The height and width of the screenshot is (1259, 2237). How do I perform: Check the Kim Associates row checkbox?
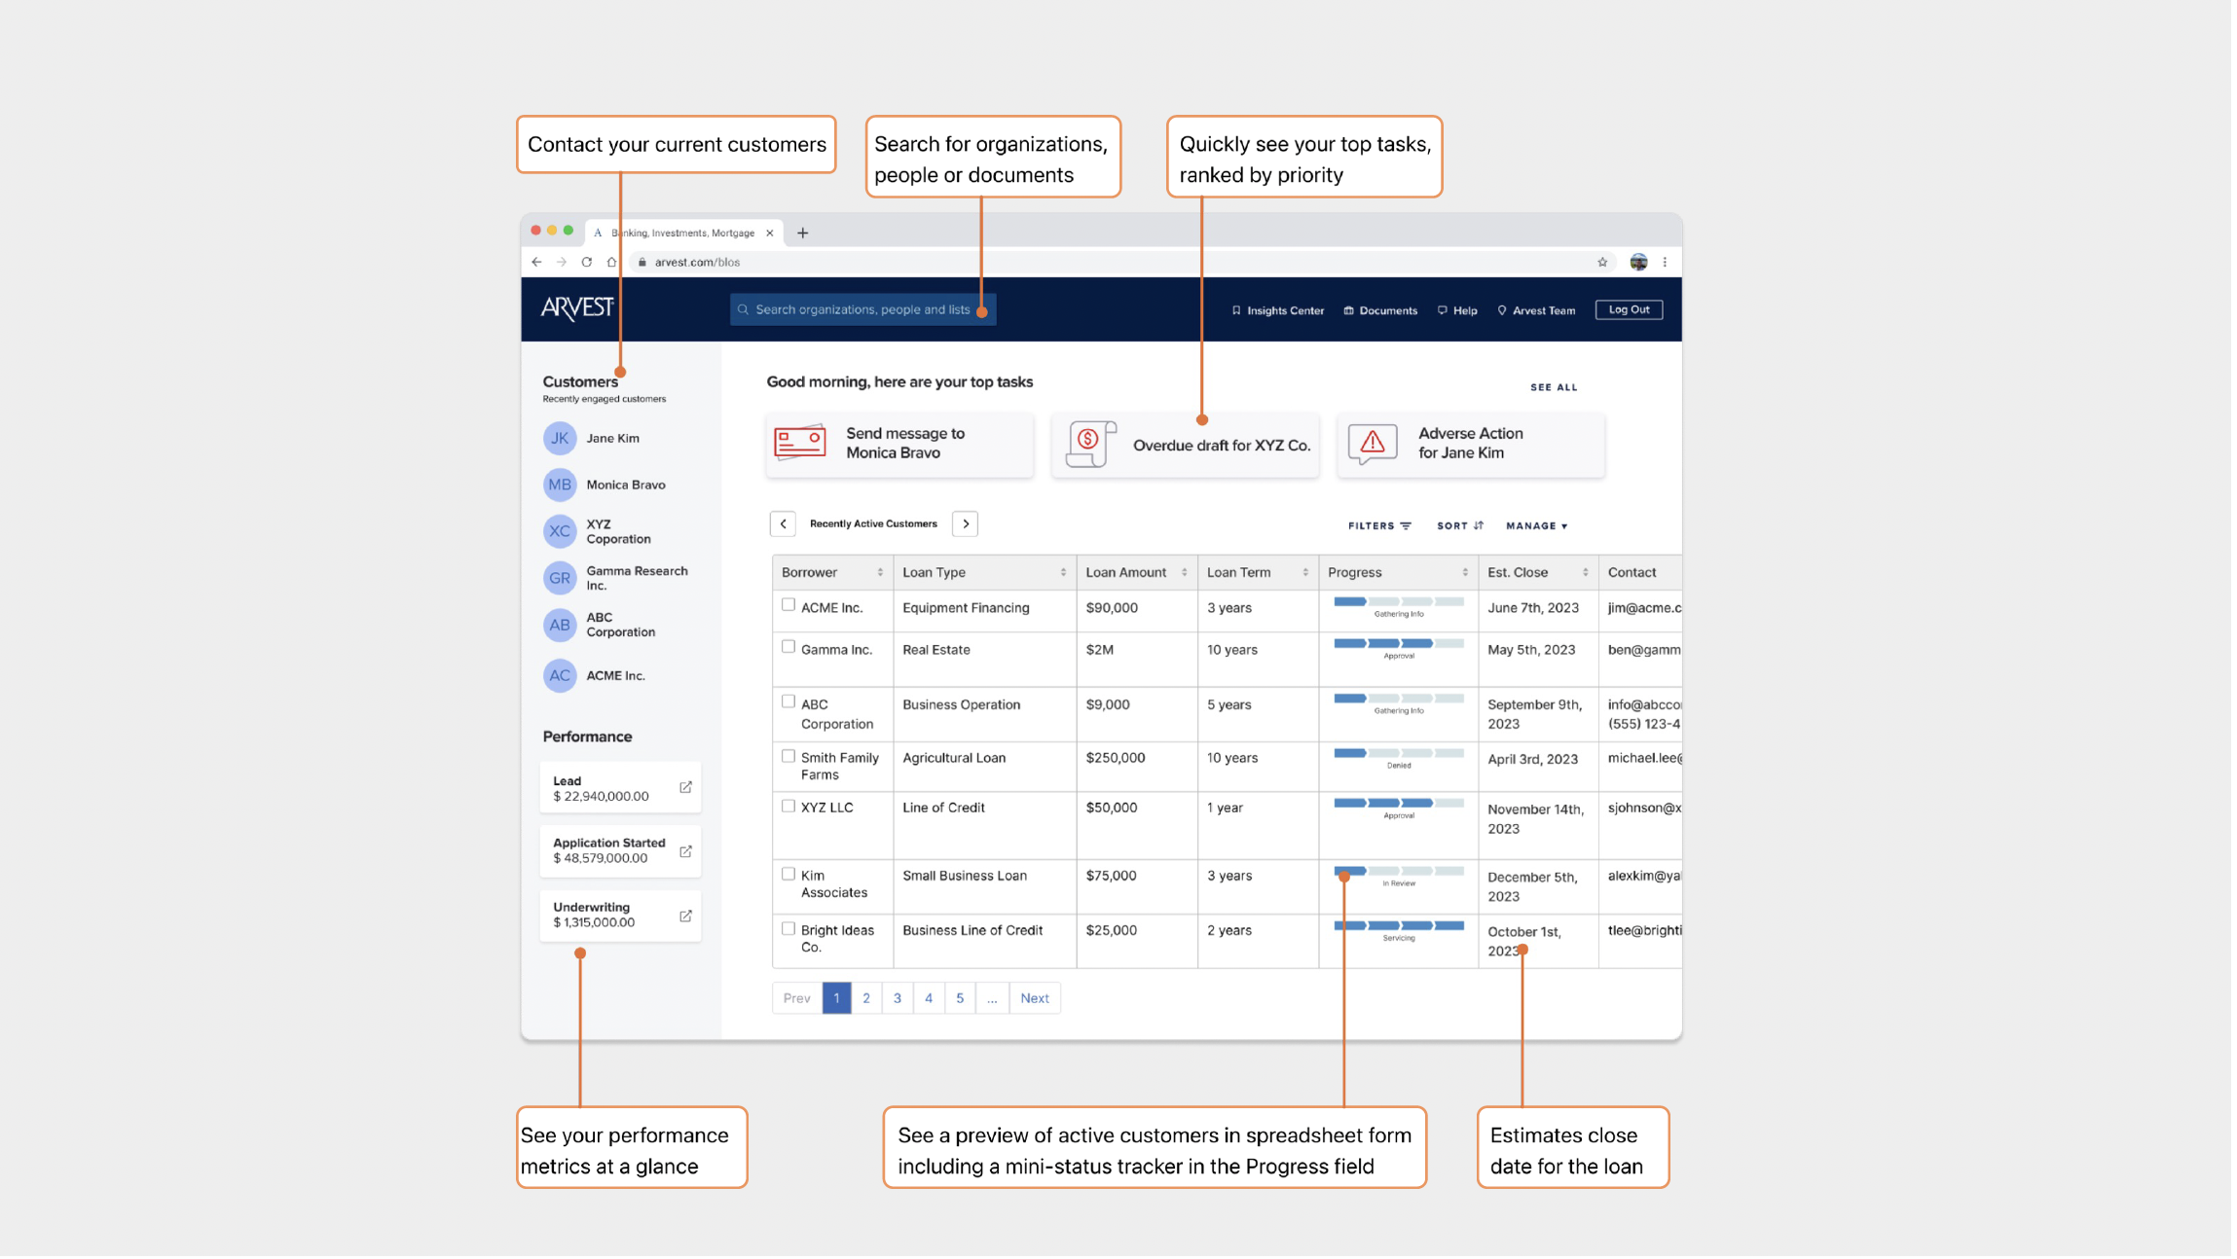coord(788,875)
